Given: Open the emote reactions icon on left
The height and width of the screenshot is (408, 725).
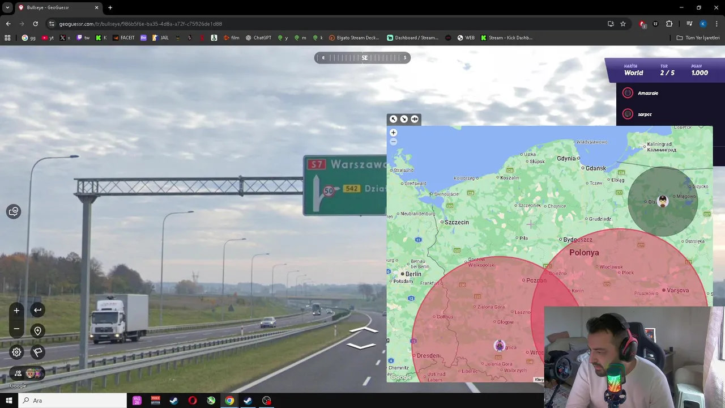Looking at the screenshot, I should tap(14, 211).
